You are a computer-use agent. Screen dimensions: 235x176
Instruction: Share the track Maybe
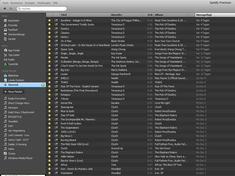[x=56, y=57]
